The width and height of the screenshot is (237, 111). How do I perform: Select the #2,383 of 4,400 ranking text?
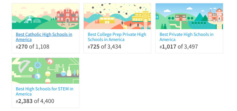click(x=35, y=101)
